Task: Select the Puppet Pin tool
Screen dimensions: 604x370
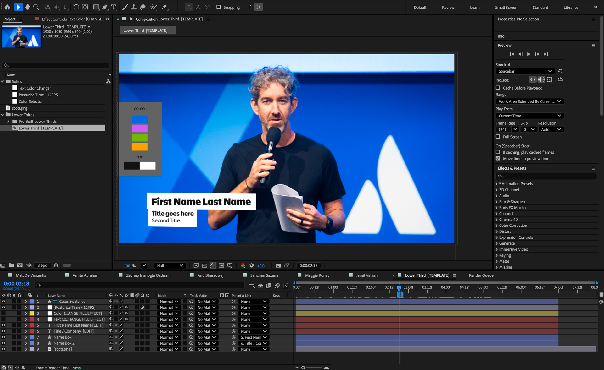Action: coord(165,7)
